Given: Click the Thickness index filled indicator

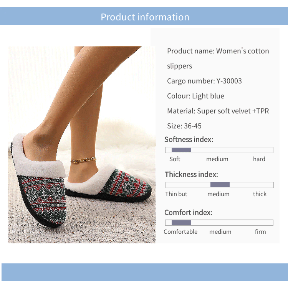Looking at the screenshot, I should (220, 185).
